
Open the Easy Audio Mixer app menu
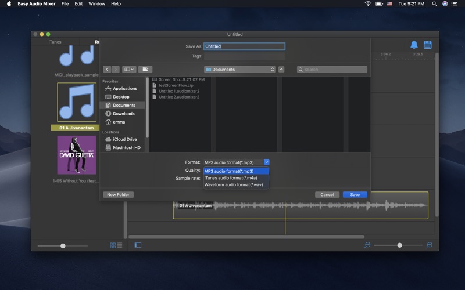coord(37,4)
